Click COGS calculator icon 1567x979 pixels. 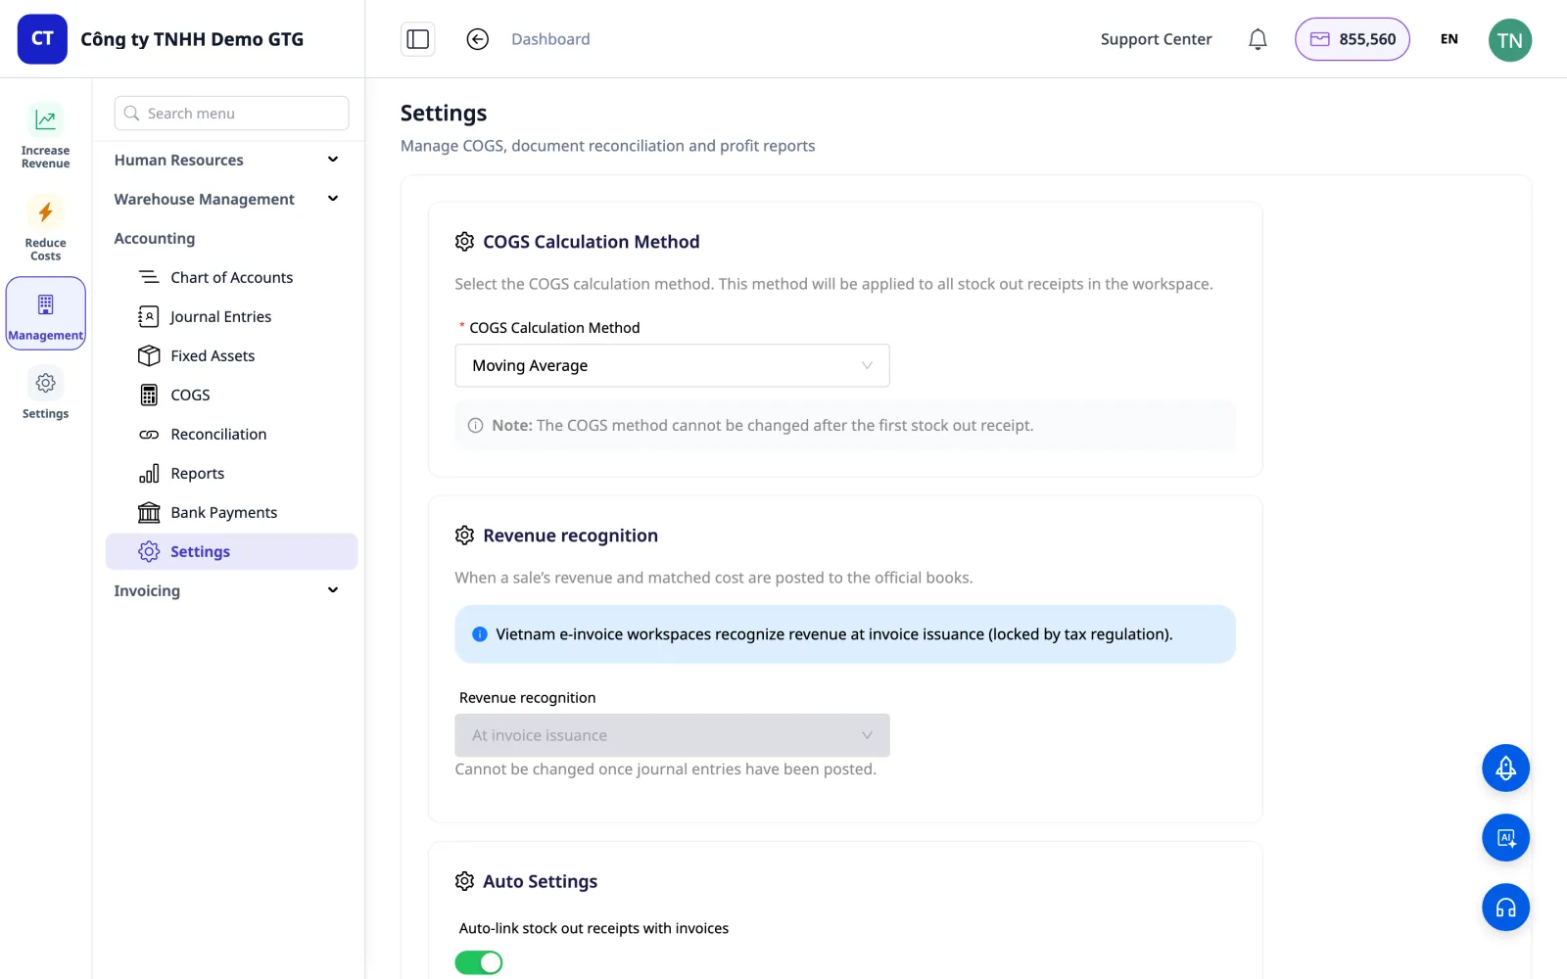[x=149, y=395]
